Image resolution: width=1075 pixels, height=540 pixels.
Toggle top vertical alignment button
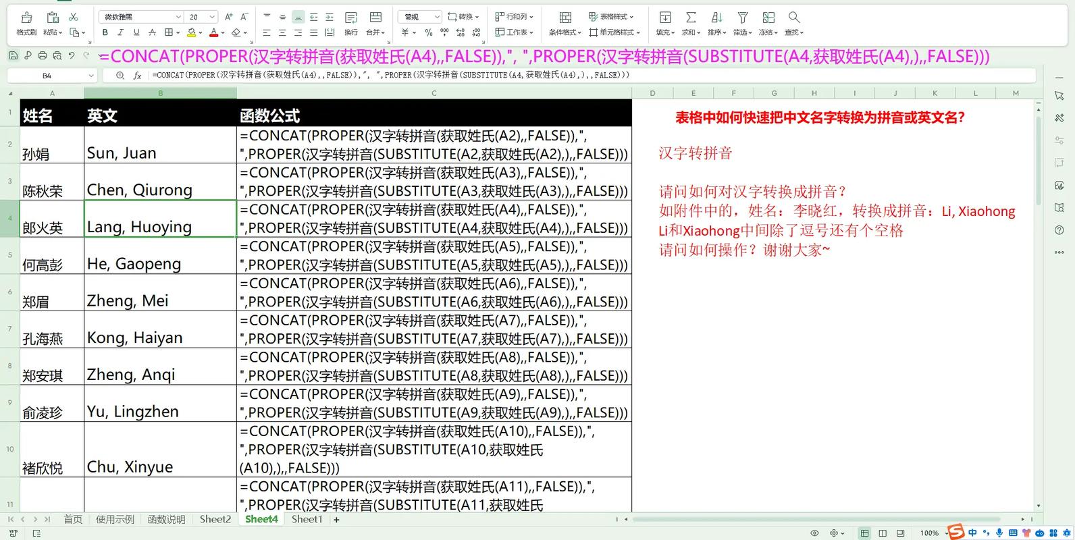coord(267,17)
